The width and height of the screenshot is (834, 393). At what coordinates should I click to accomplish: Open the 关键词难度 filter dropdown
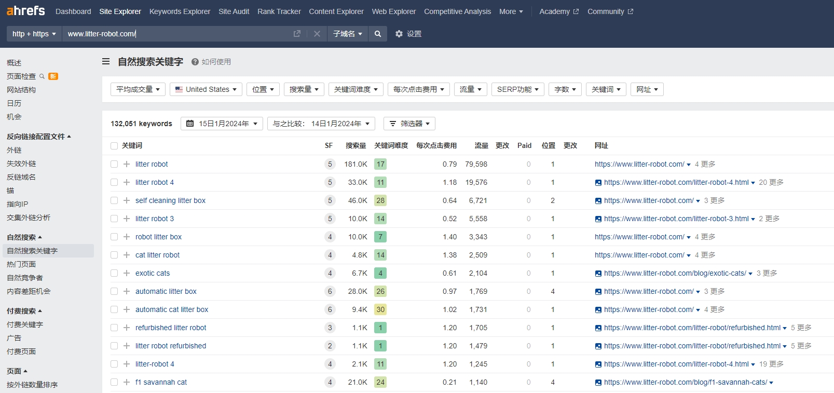[356, 89]
